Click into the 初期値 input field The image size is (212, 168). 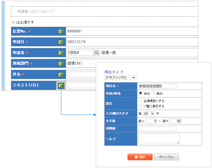pyautogui.click(x=157, y=129)
